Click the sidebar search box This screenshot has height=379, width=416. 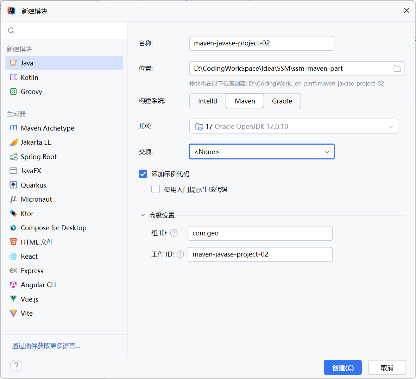(64, 31)
